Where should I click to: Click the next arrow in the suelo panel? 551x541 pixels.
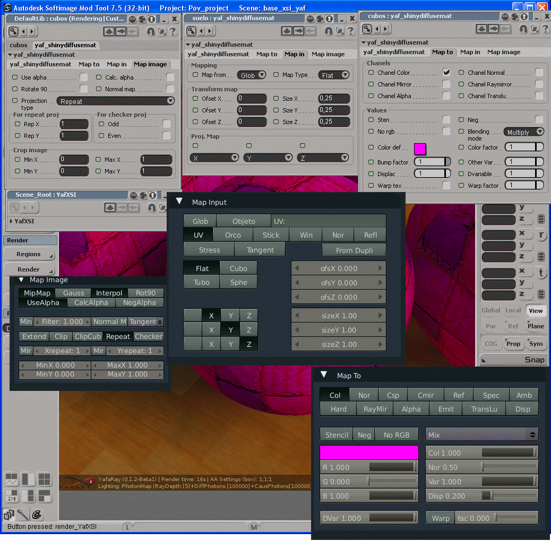pos(210,31)
